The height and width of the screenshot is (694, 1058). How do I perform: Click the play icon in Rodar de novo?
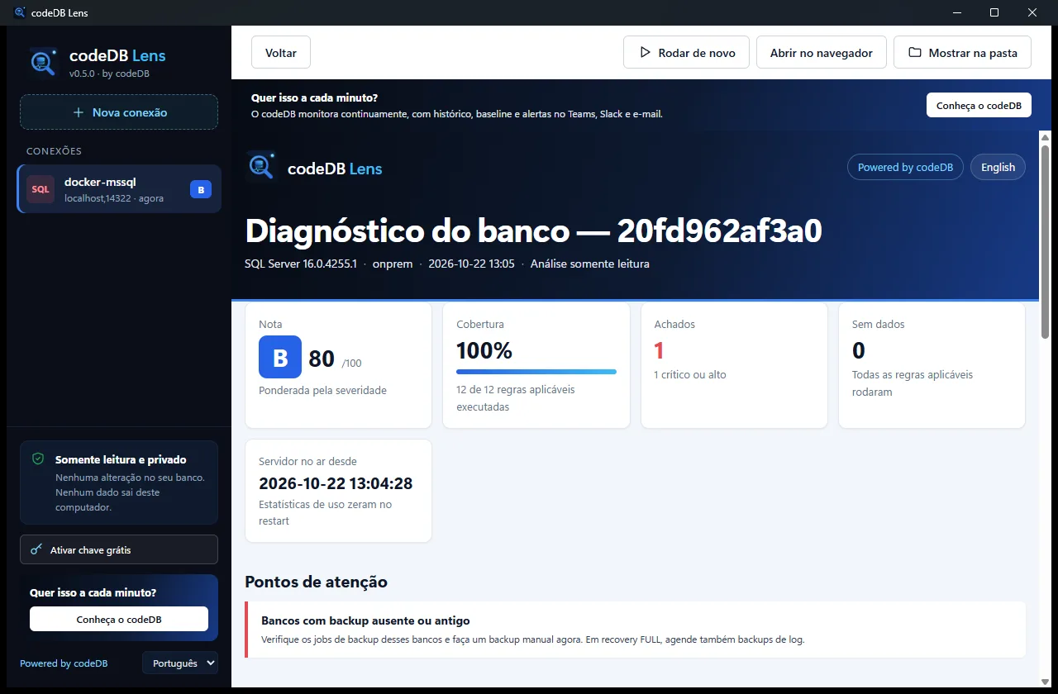(646, 53)
